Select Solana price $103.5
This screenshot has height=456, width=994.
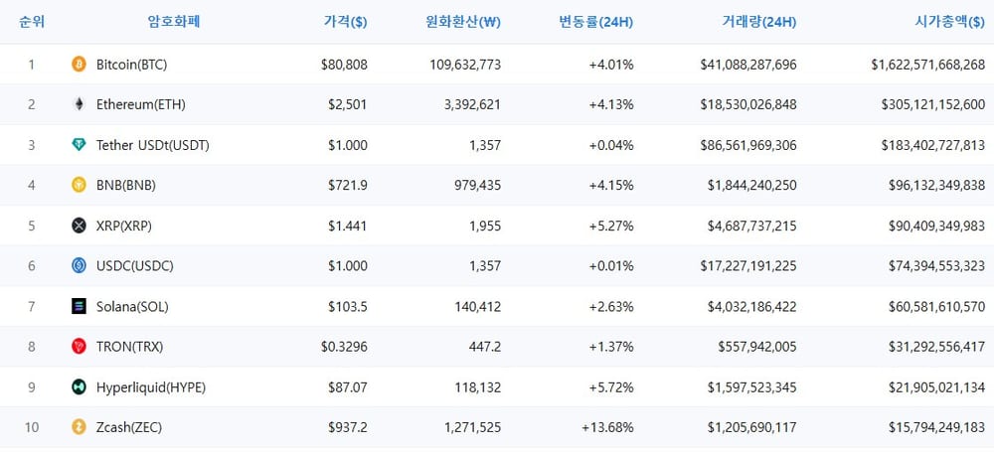click(347, 307)
